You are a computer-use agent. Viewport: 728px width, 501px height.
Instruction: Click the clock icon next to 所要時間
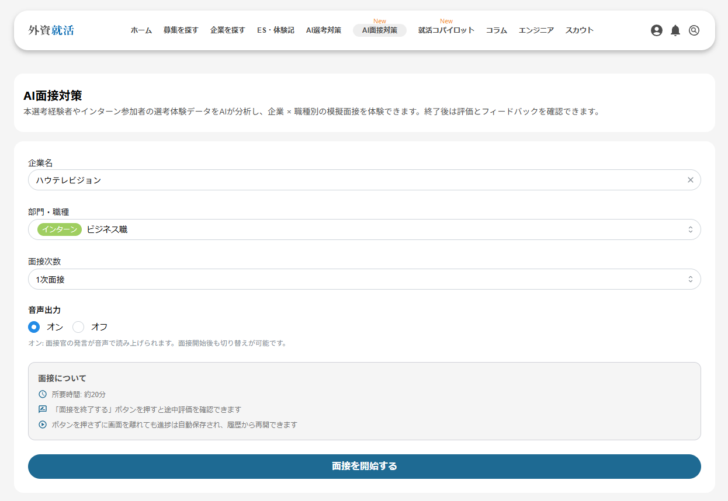[43, 394]
